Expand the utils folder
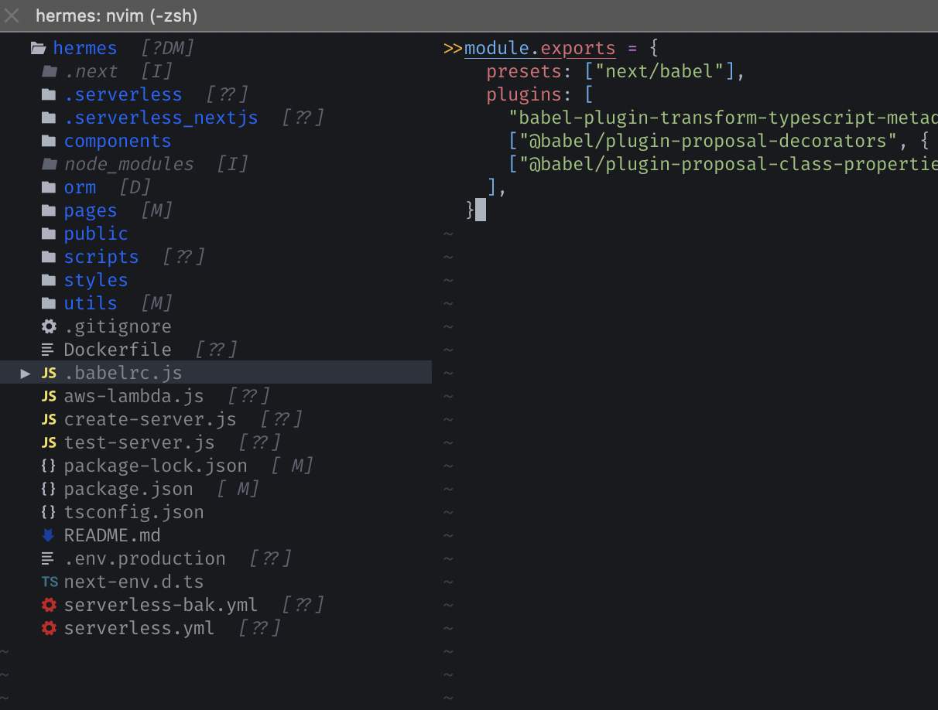The height and width of the screenshot is (710, 938). (x=91, y=303)
